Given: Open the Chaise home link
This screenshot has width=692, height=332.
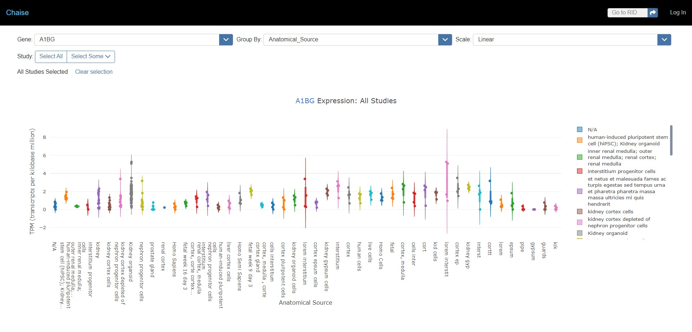Looking at the screenshot, I should [x=17, y=13].
